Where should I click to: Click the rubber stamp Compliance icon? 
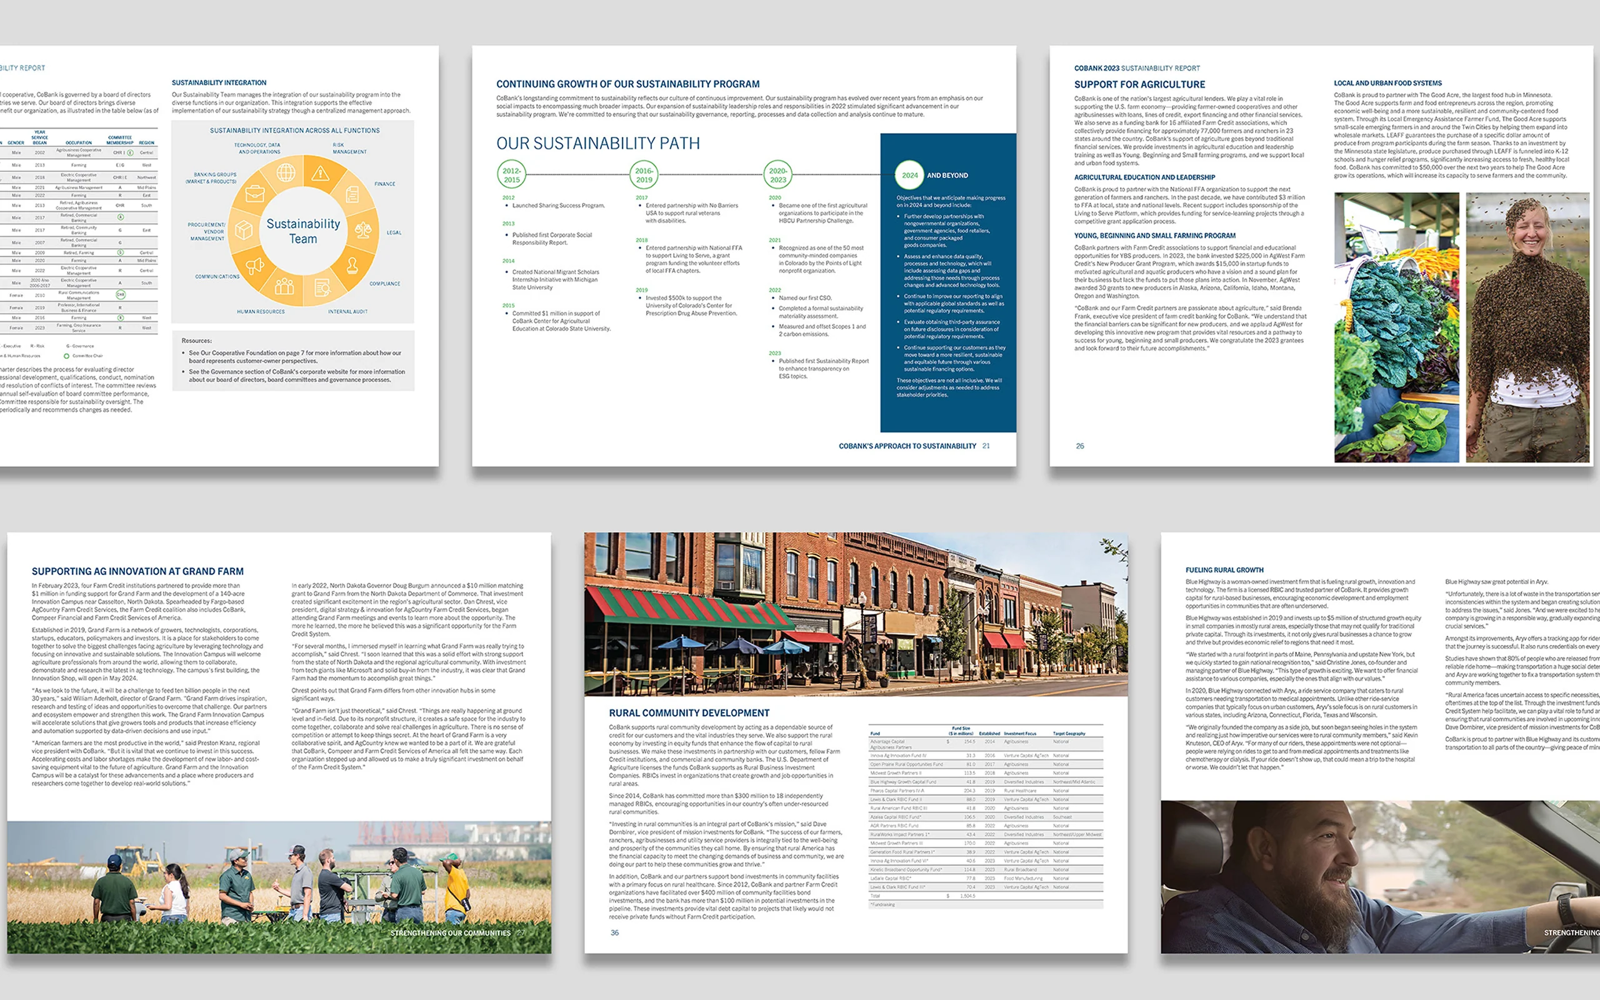point(352,265)
